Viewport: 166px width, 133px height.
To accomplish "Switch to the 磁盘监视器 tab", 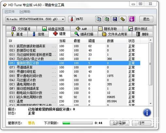I will 53,29.
